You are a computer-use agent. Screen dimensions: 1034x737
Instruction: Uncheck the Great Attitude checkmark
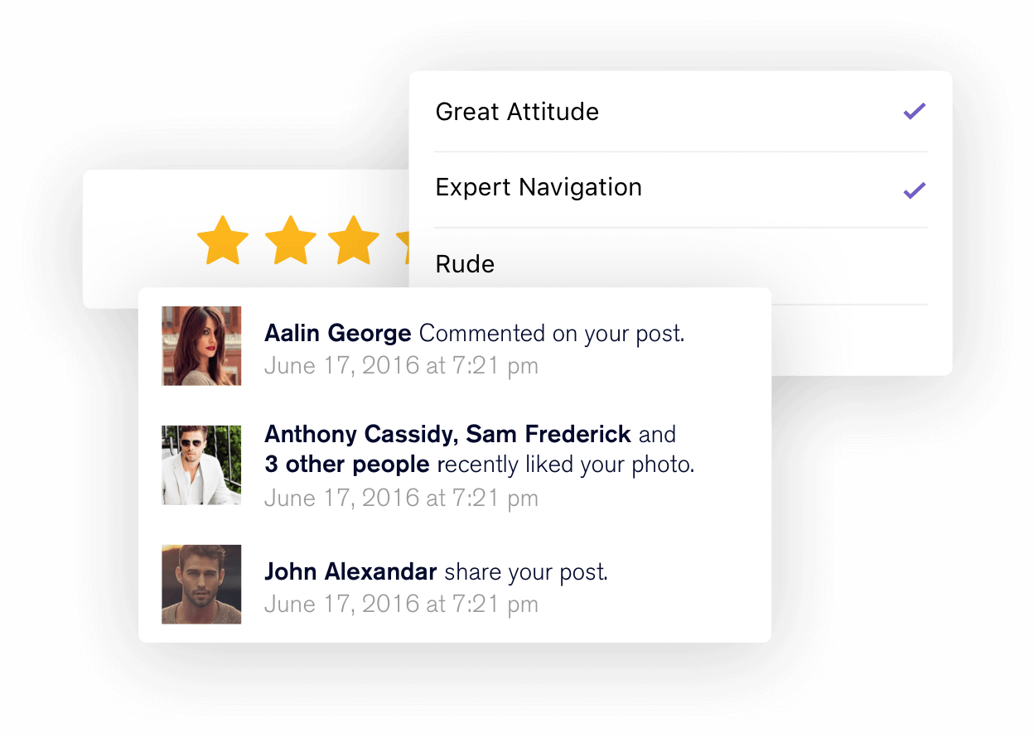[914, 111]
